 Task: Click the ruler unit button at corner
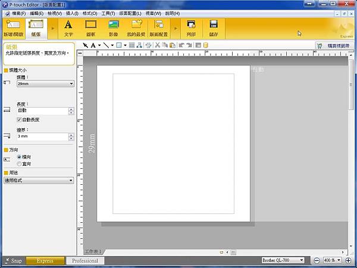pyautogui.click(x=80, y=53)
